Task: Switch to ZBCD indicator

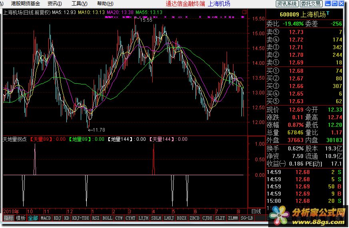Action: tap(194, 218)
